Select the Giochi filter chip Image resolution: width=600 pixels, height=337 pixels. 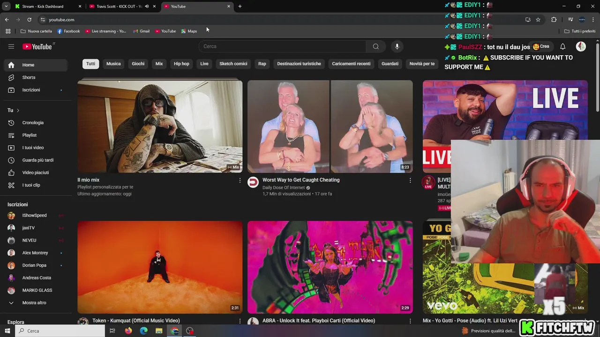tap(138, 64)
